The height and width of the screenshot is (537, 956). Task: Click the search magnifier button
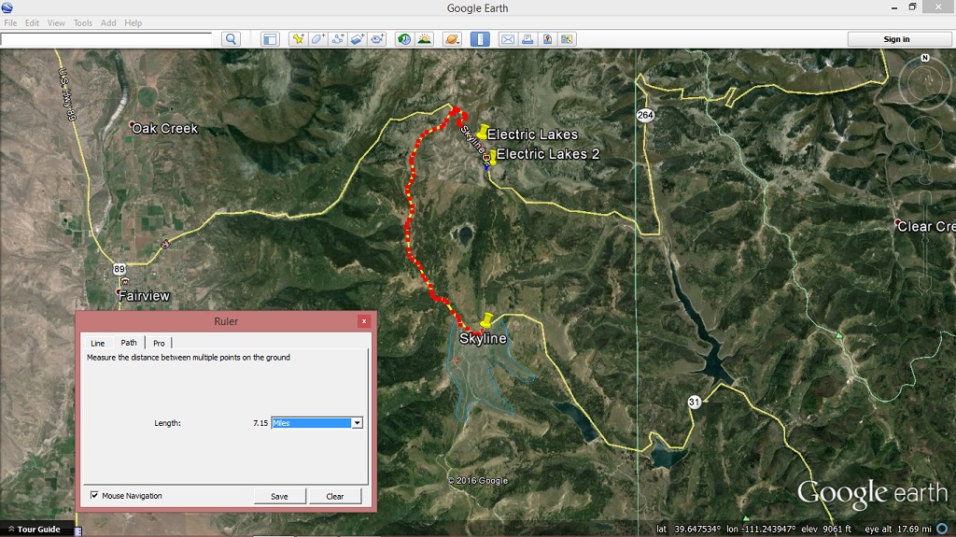pyautogui.click(x=231, y=39)
